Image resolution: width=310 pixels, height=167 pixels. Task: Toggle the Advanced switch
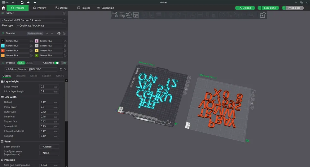click(x=56, y=63)
